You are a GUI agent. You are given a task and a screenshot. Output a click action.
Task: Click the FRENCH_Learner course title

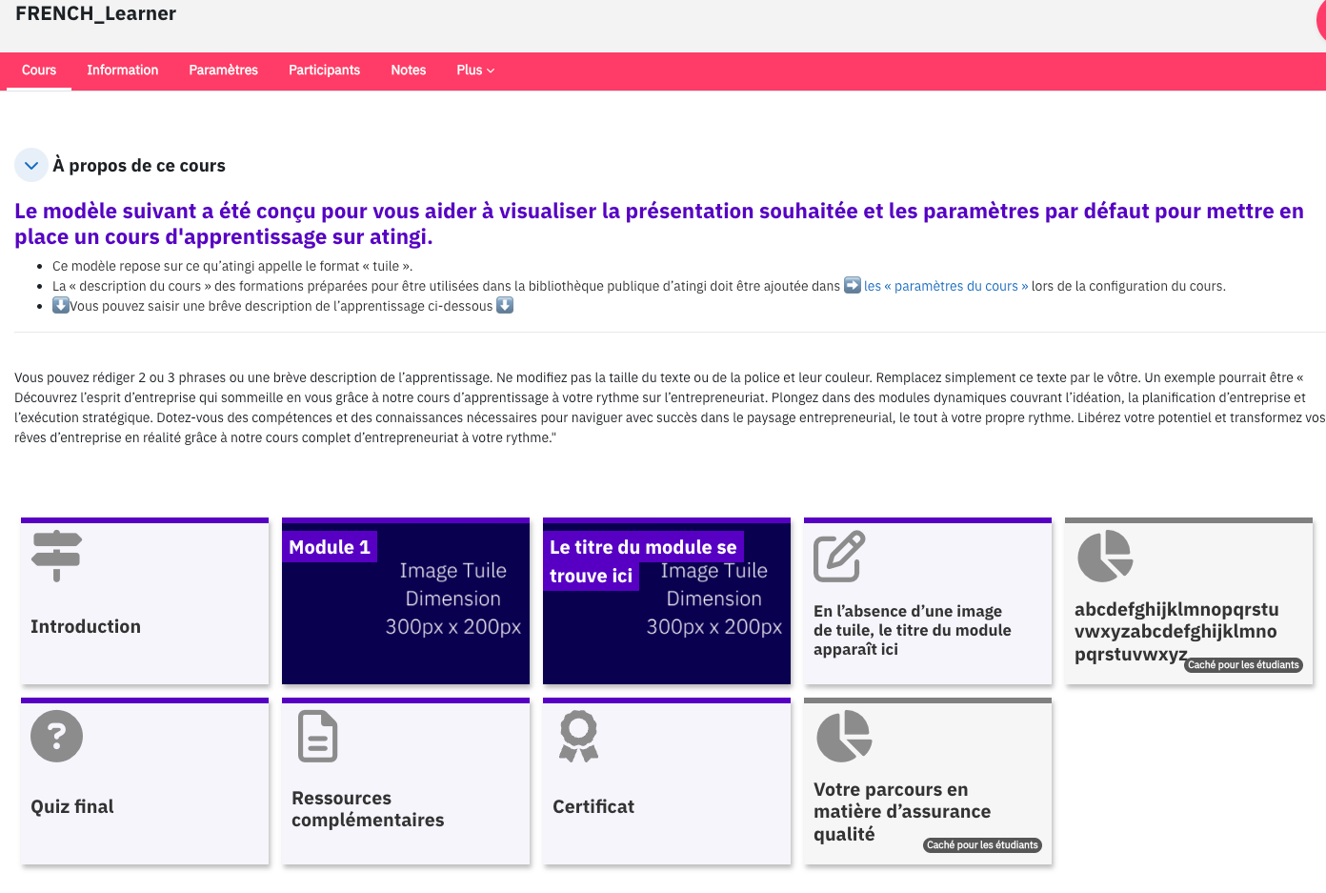[x=95, y=13]
